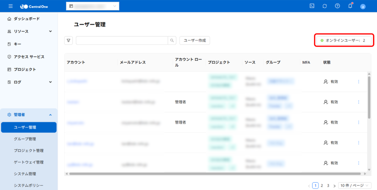Click the ユーザー作成 button
This screenshot has height=190, width=377.
[x=194, y=41]
